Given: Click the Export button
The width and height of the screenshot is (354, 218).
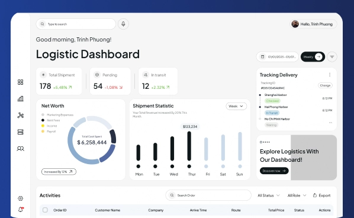Looking at the screenshot, I should [x=321, y=195].
